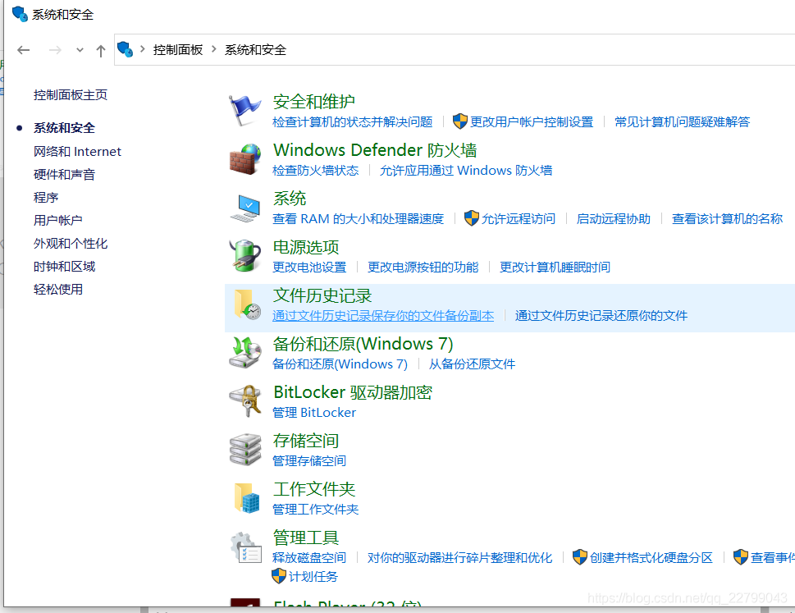Viewport: 795px width, 613px height.
Task: Click the Power Options battery icon
Action: (x=244, y=255)
